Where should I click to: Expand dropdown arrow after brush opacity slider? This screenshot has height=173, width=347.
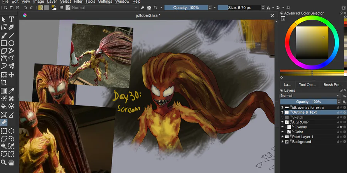[214, 8]
